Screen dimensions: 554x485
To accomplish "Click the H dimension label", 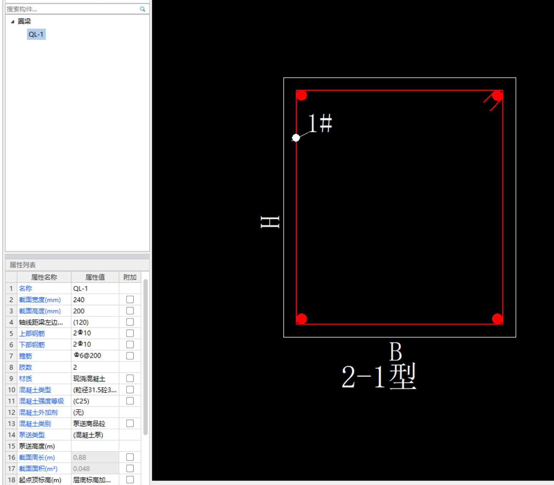I will click(x=270, y=222).
